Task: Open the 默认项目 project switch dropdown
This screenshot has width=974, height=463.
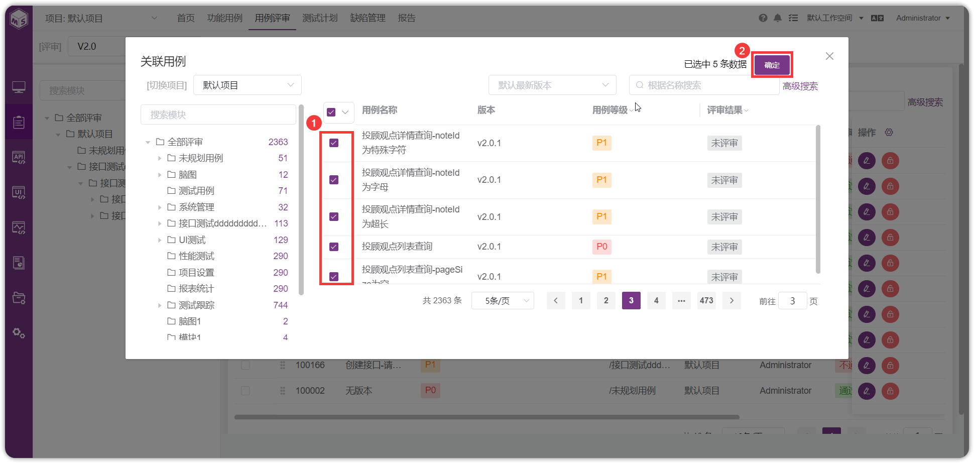Action: (x=248, y=85)
